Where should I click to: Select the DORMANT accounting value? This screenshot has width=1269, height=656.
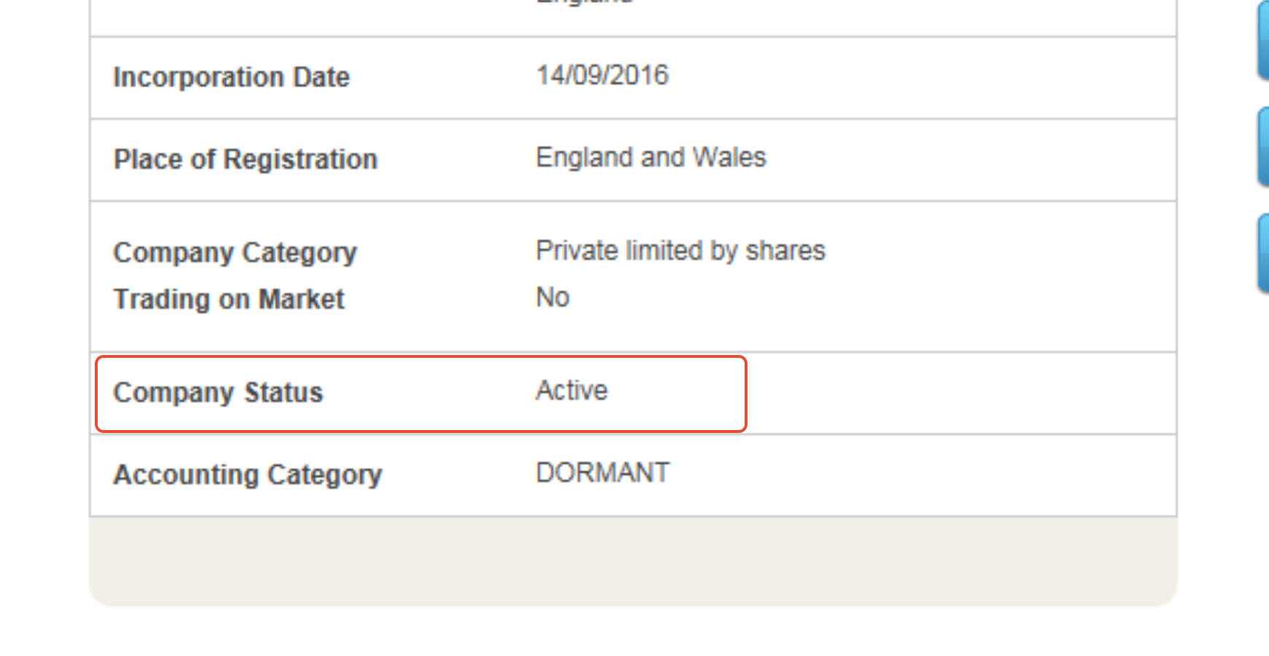[602, 472]
